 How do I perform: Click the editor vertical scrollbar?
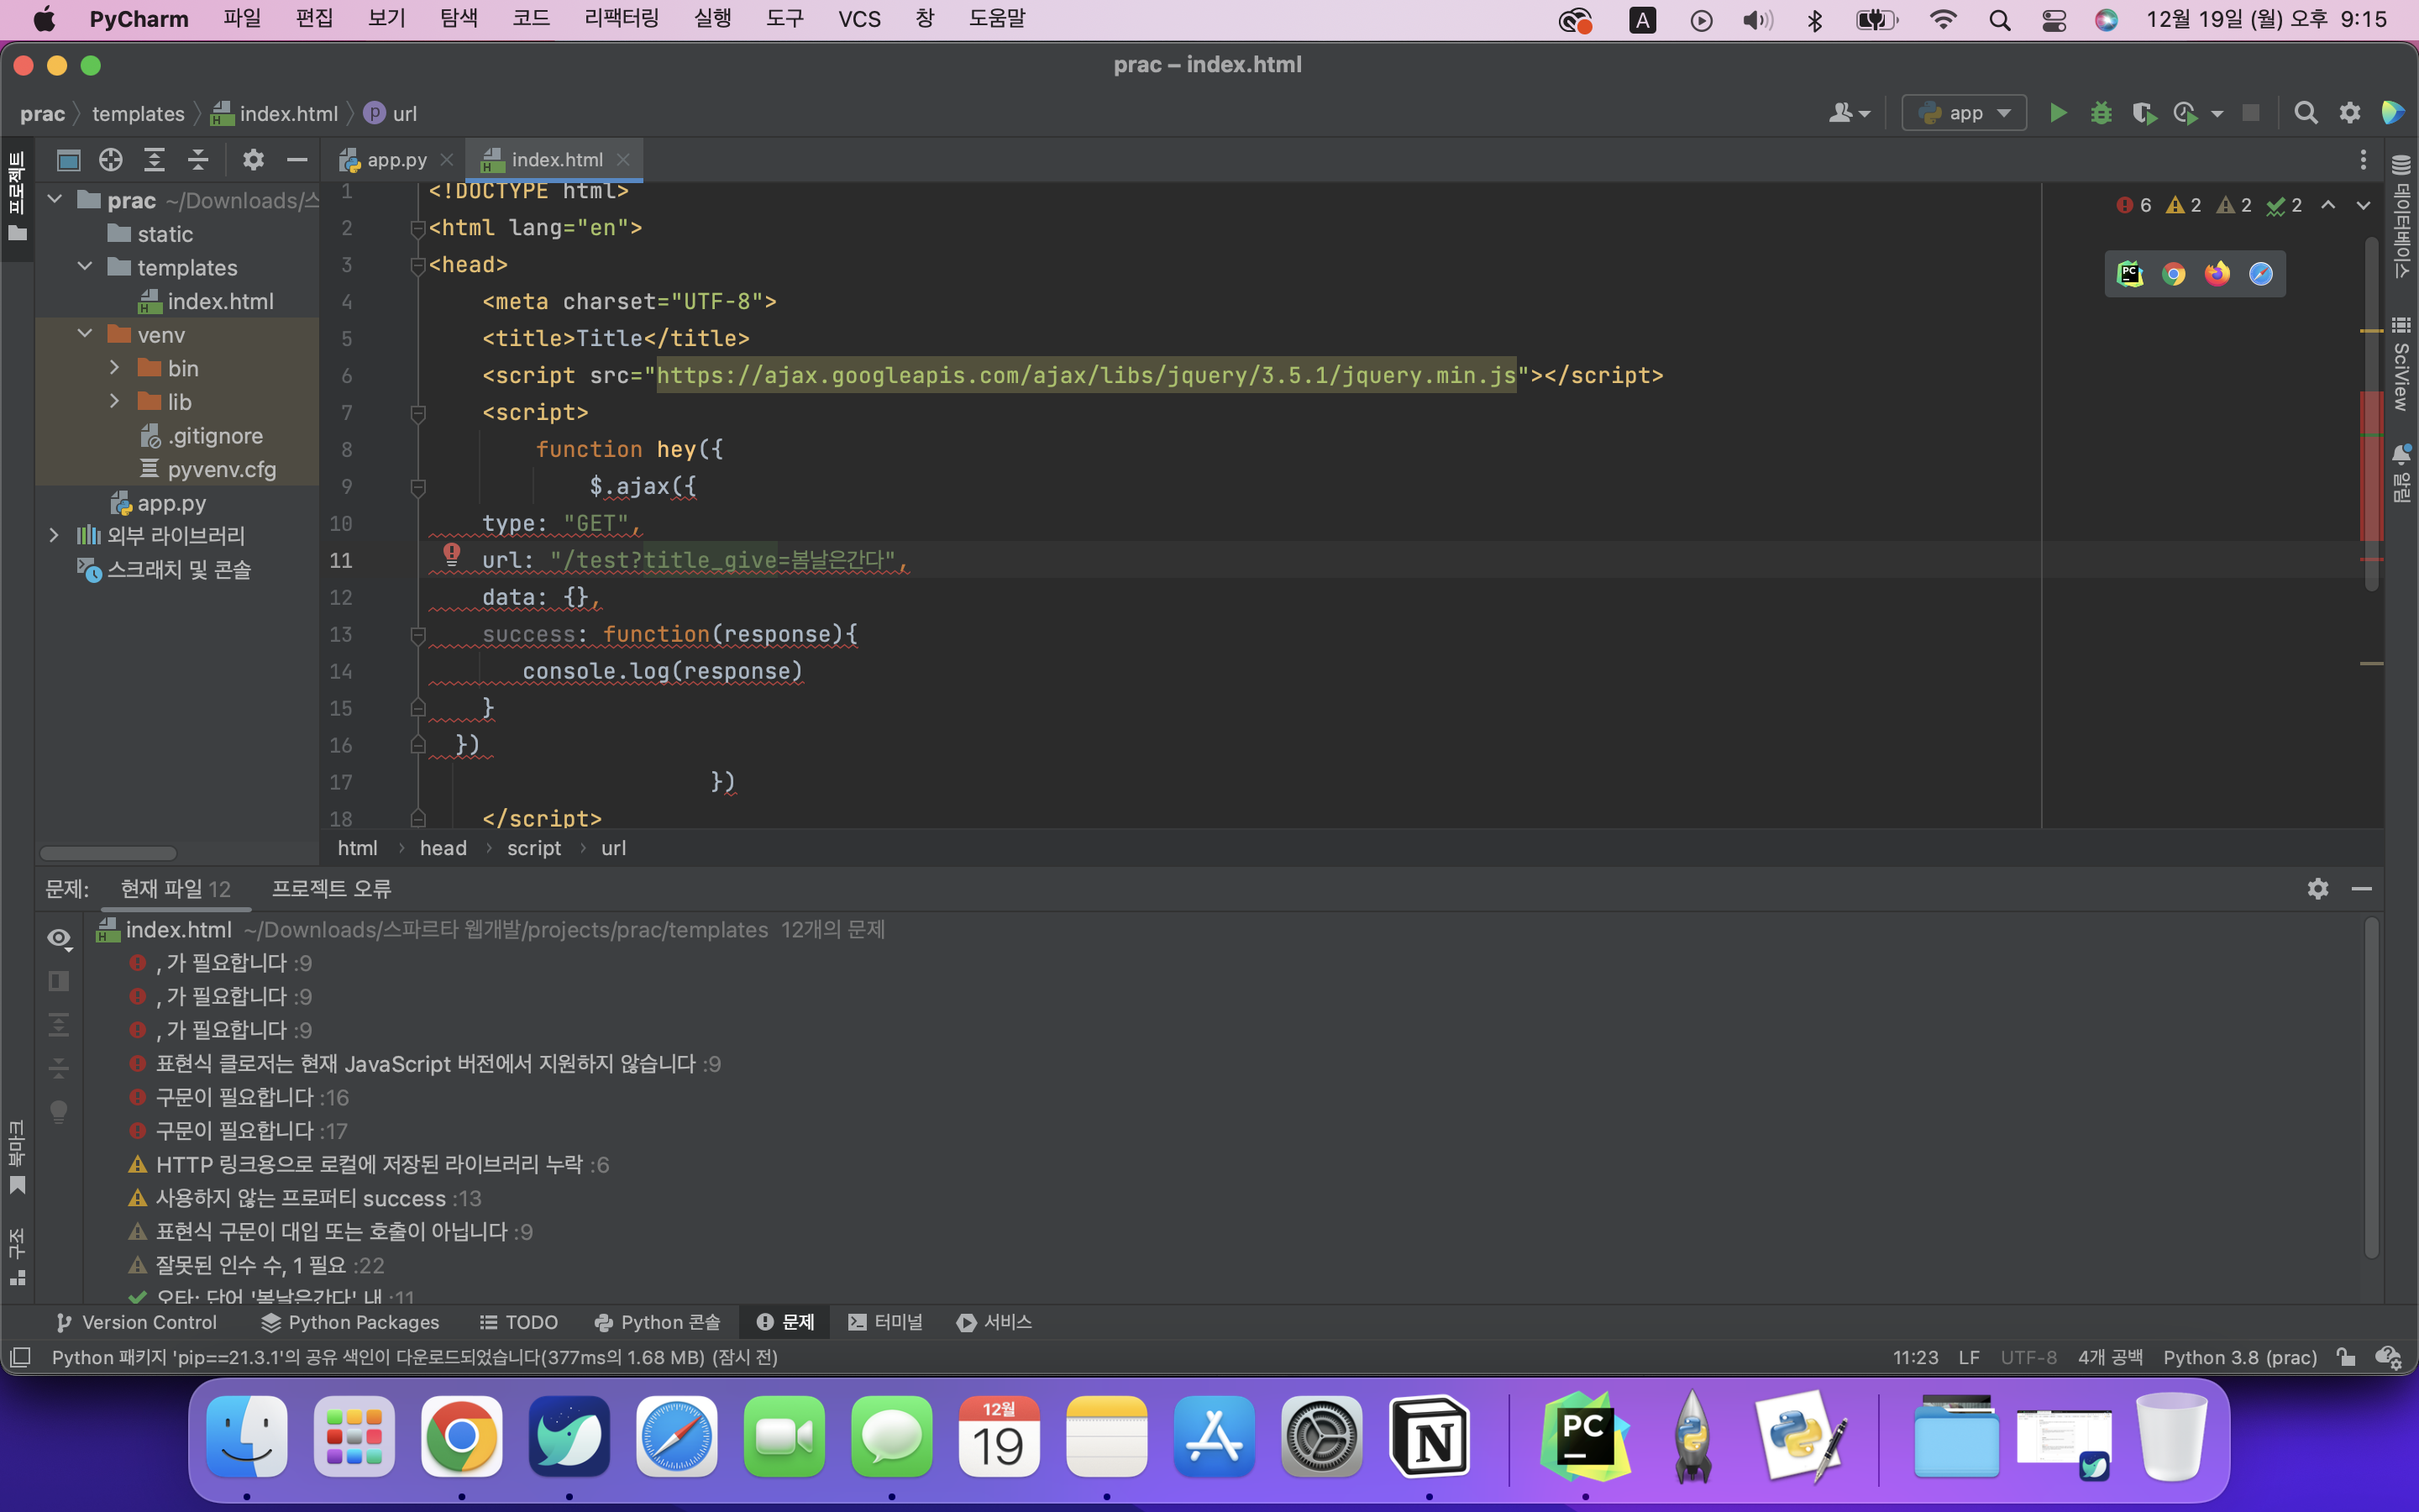[2371, 415]
